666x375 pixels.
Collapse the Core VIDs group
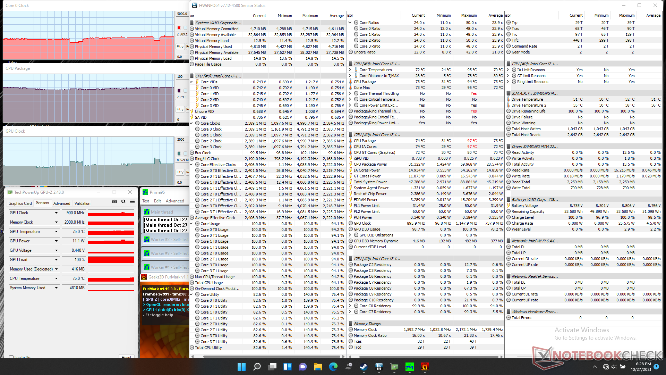(191, 82)
